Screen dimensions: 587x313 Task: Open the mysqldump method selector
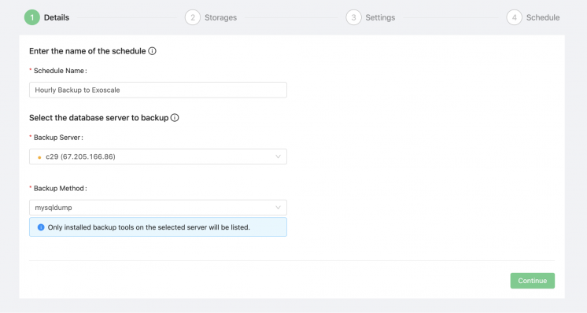[158, 207]
